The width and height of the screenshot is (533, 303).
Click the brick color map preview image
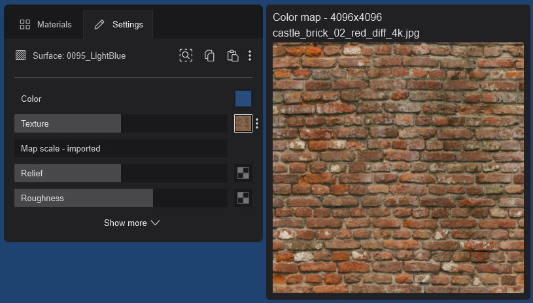398,168
